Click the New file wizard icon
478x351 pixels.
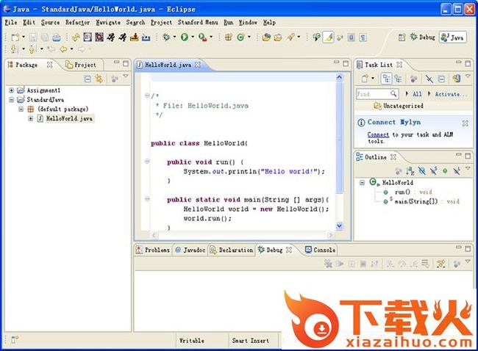15,37
